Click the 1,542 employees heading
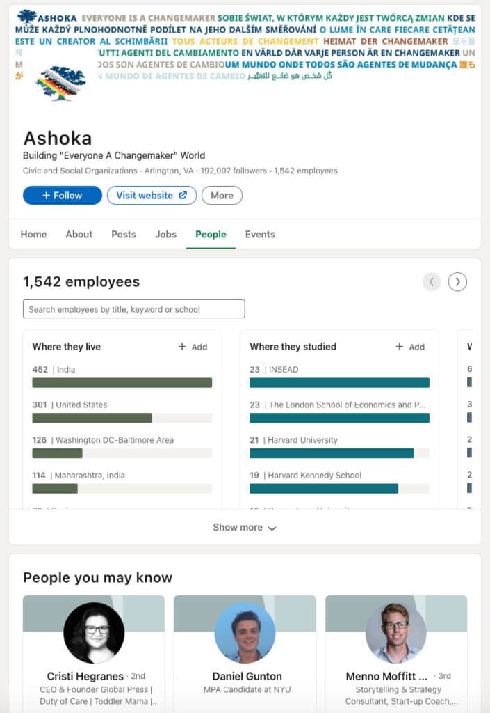Viewport: 490px width, 713px height. tap(81, 281)
